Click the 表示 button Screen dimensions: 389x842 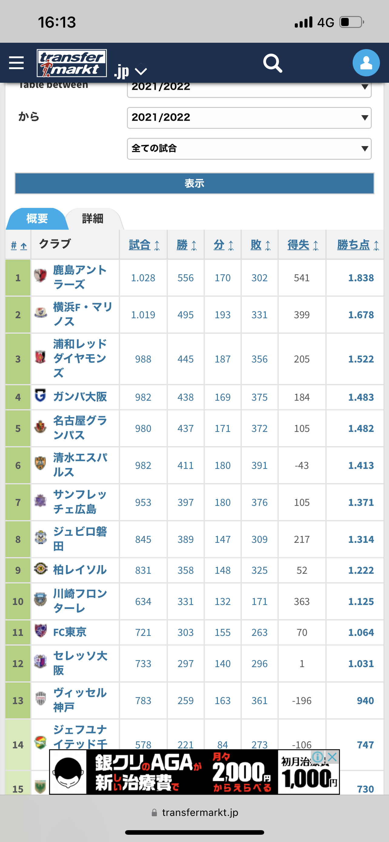tap(194, 183)
